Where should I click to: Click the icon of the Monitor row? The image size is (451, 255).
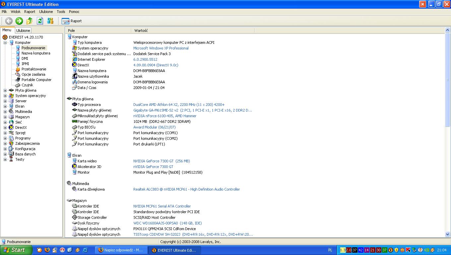click(x=75, y=172)
